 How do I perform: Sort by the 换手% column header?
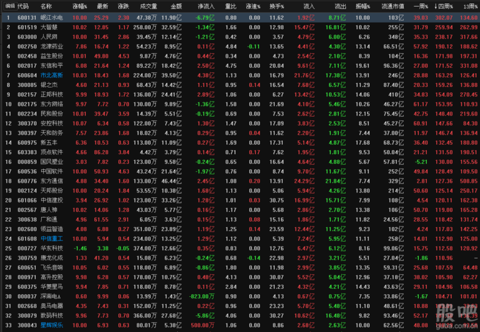click(x=277, y=6)
